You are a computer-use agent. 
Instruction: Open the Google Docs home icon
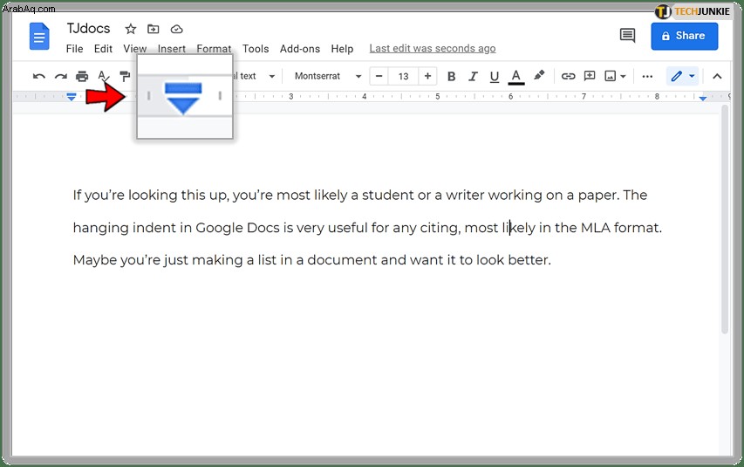(x=39, y=37)
